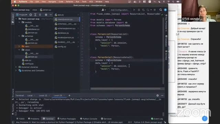Open the Problems tool window button
Image resolution: width=220 pixels, height=124 pixels.
click(x=34, y=119)
